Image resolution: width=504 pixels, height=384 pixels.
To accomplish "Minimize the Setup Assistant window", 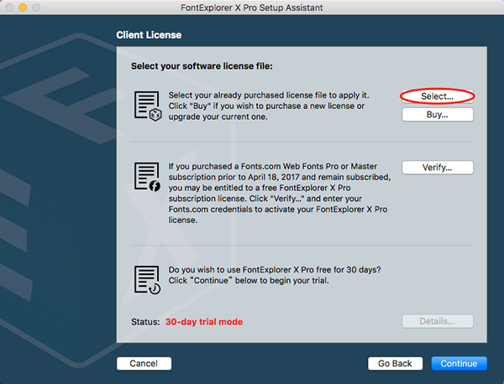I will coord(23,7).
